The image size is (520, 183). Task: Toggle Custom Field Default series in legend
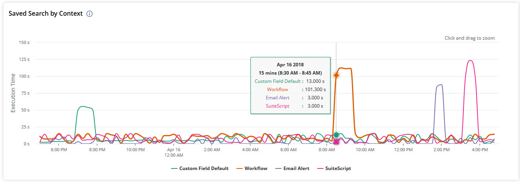point(200,168)
